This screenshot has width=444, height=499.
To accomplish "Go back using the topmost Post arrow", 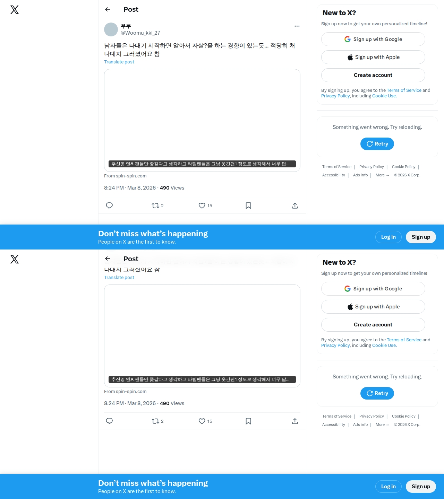I will click(x=108, y=9).
